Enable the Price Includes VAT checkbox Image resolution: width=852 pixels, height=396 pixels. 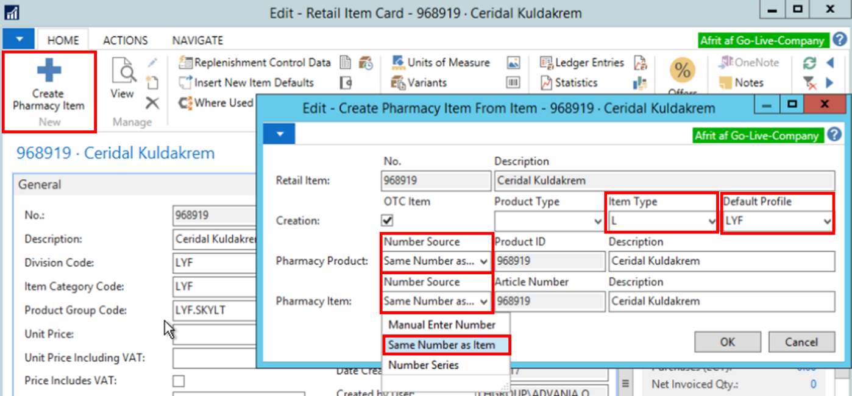pos(179,381)
